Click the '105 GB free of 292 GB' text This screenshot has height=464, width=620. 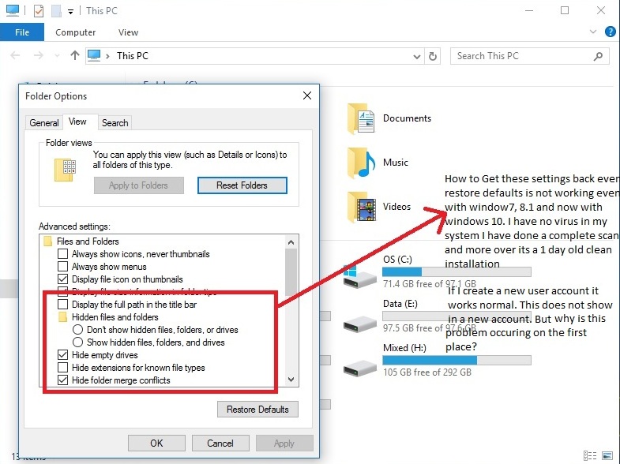427,372
